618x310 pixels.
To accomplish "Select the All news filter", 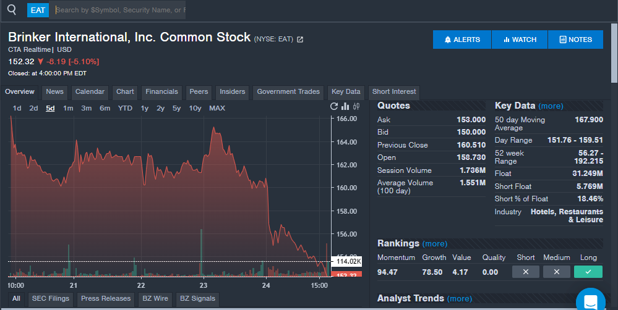I will tap(16, 299).
